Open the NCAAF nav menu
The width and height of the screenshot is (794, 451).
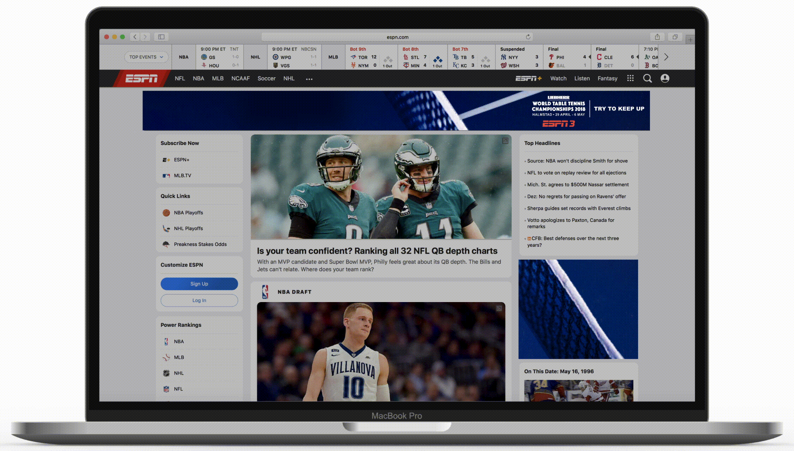coord(240,78)
